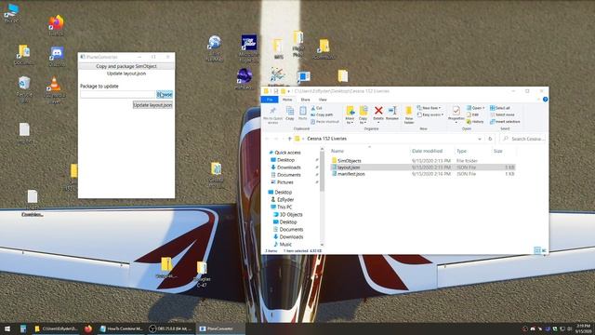The image size is (595, 335).
Task: Click the Up one level arrow
Action: [x=289, y=139]
